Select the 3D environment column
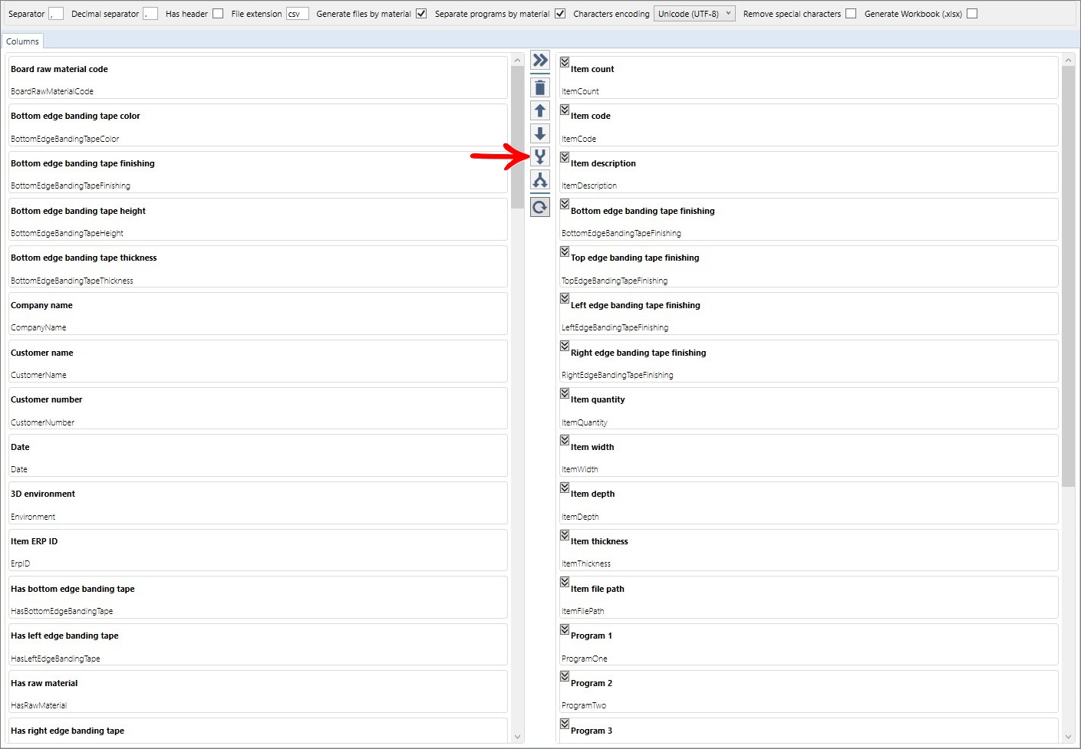 click(258, 503)
